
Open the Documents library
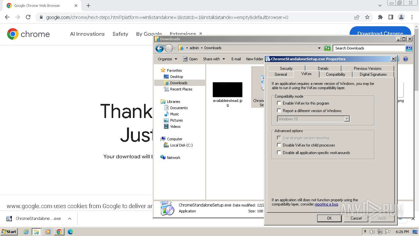tap(179, 108)
